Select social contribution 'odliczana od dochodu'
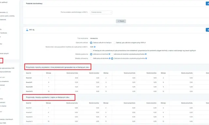Viewport: 209px width, 125px height. [91, 54]
